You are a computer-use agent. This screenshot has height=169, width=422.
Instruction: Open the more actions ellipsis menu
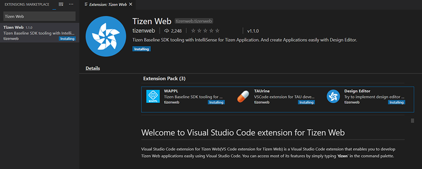pos(71,4)
